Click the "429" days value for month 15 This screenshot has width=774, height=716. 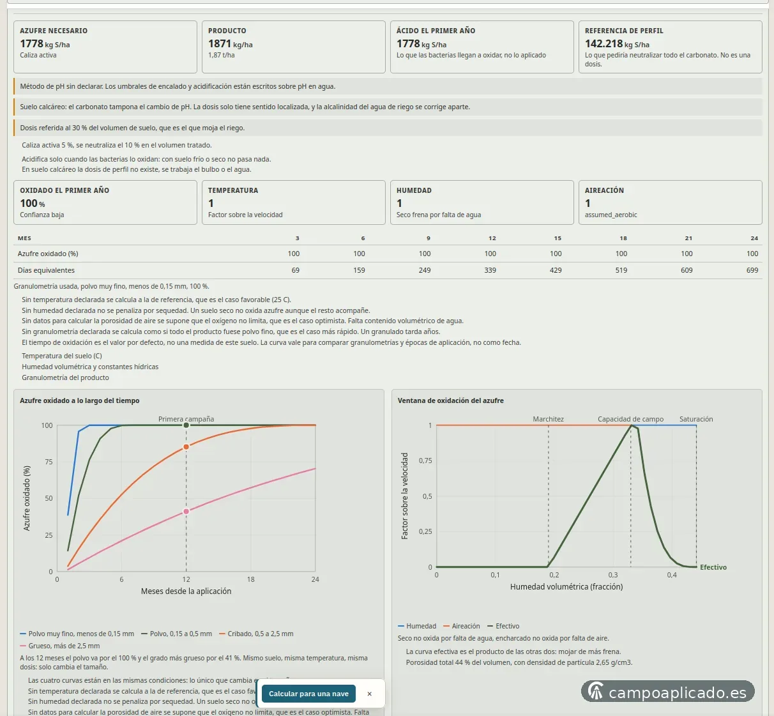tap(556, 270)
